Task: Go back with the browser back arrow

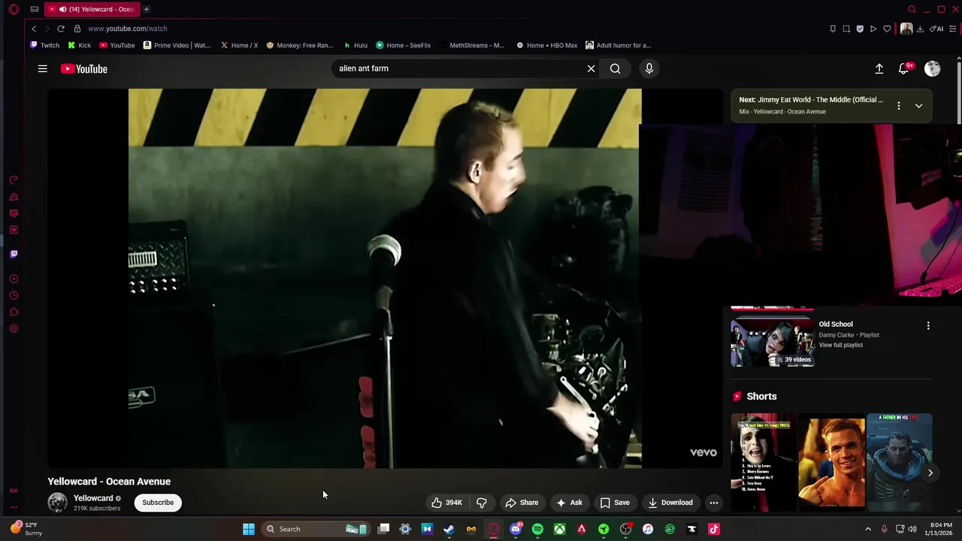Action: [x=34, y=29]
